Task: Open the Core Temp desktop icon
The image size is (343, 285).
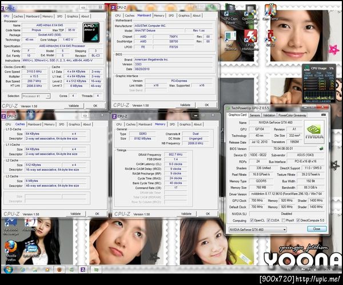Action: coord(270,12)
